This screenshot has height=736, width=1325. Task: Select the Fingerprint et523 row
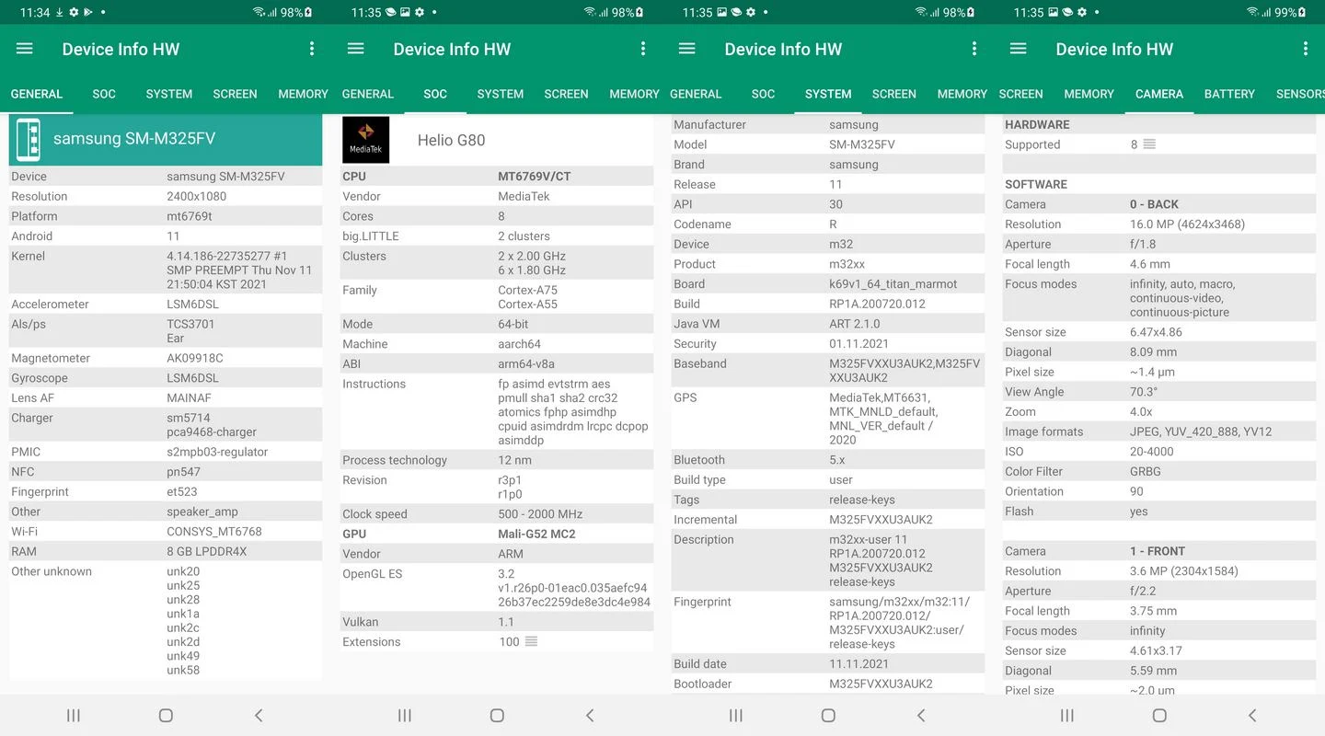(166, 491)
